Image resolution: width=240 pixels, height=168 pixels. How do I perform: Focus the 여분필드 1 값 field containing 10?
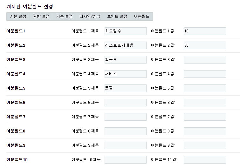click(205, 31)
